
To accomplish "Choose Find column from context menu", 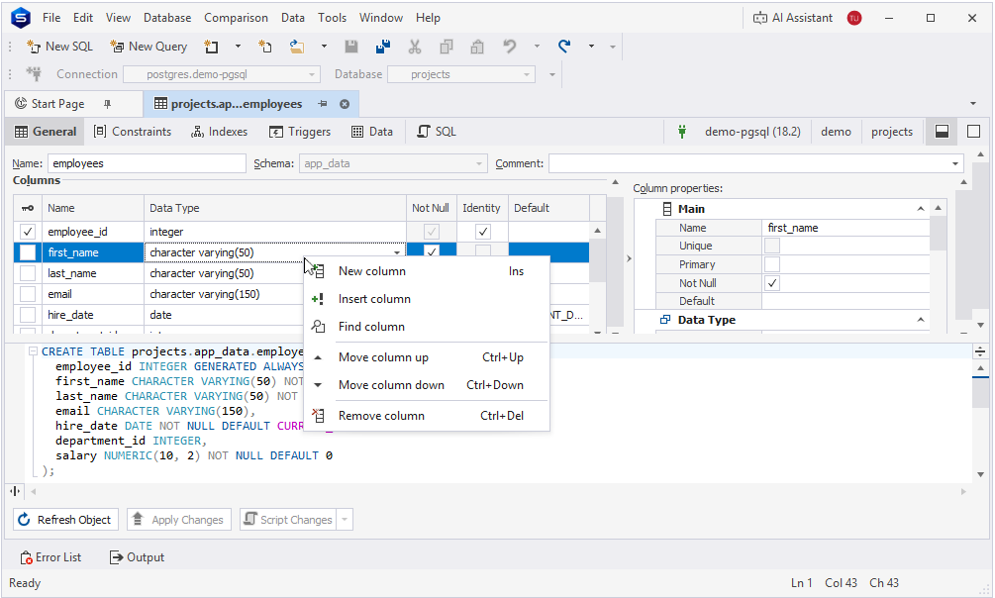I will pyautogui.click(x=427, y=327).
